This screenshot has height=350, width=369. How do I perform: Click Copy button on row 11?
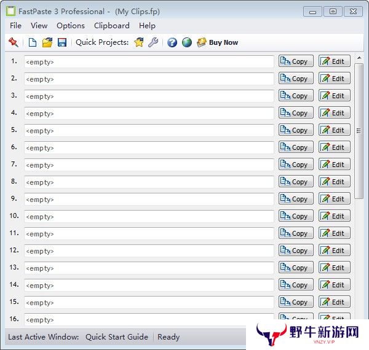coord(296,233)
